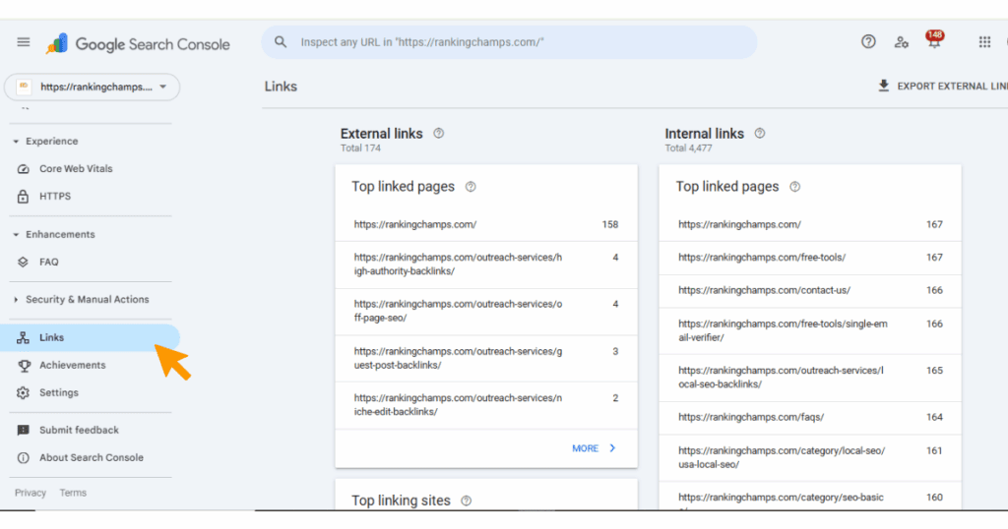Open the hamburger main menu
Screen dimensions: 1008x529
(24, 42)
